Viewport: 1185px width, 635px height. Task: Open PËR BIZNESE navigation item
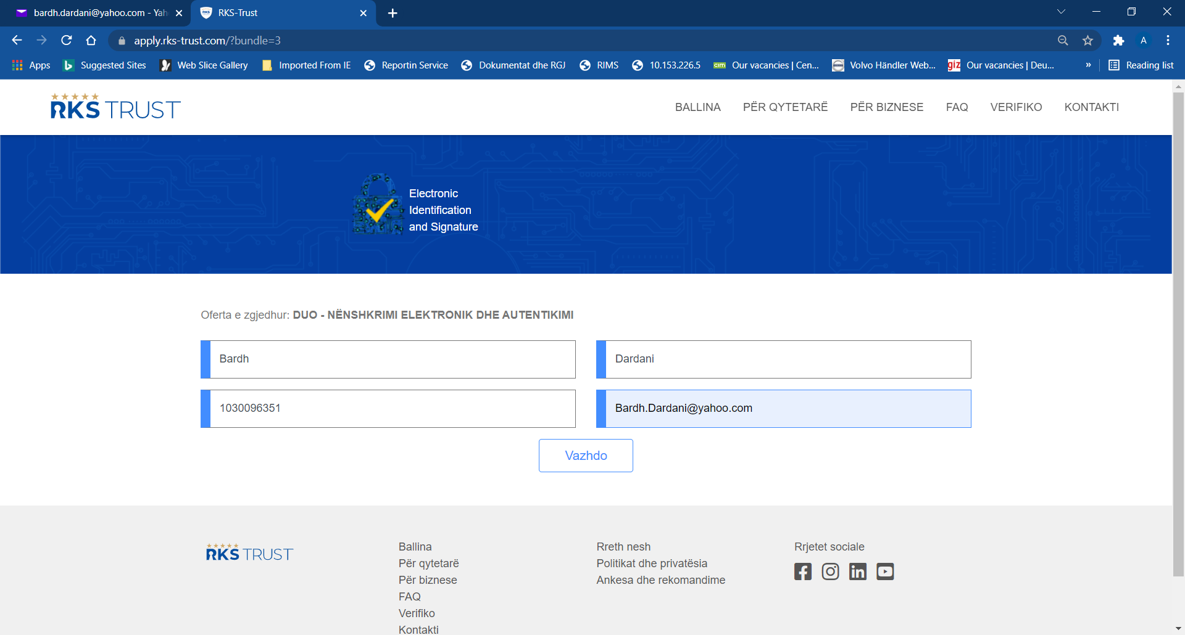(886, 107)
